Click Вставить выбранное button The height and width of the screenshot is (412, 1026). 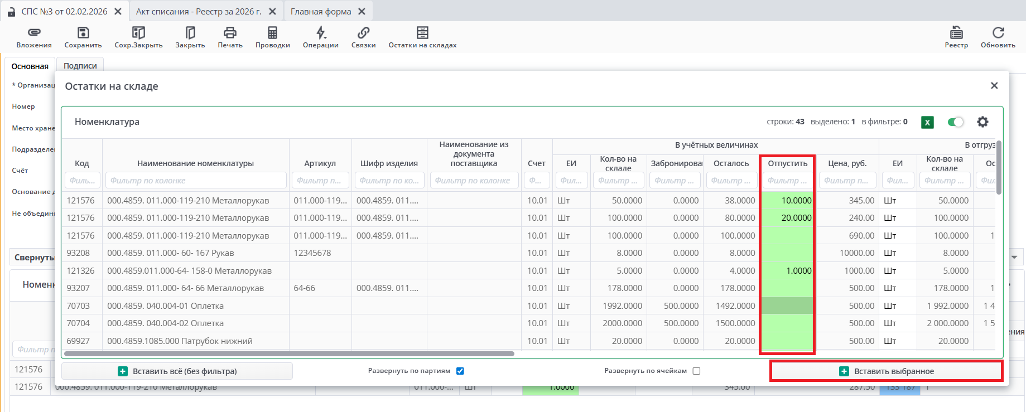pos(886,371)
